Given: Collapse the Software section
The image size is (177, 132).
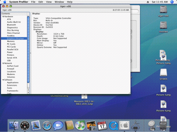Looking at the screenshot, I should [3, 80].
